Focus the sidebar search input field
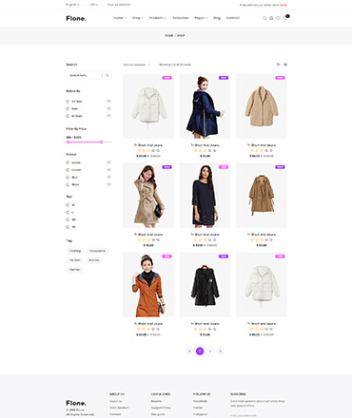 click(x=84, y=75)
